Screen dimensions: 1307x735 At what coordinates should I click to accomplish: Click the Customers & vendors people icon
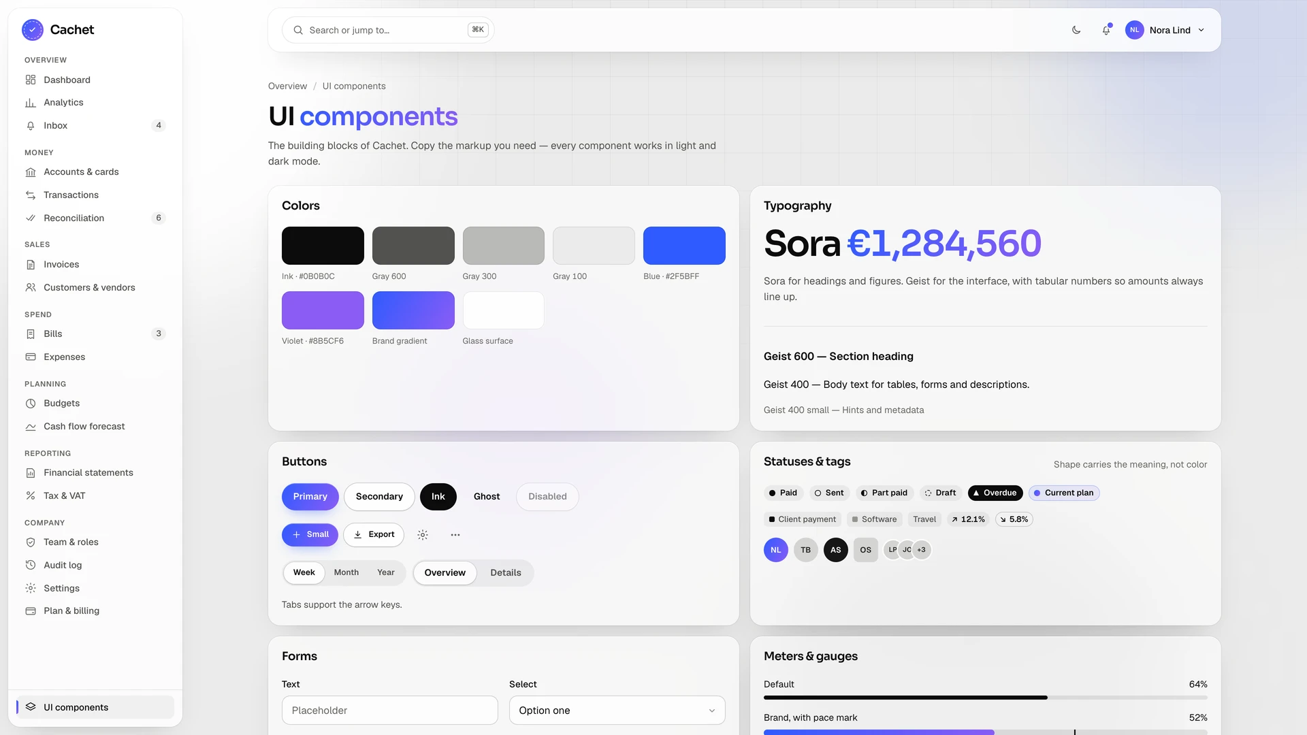31,288
